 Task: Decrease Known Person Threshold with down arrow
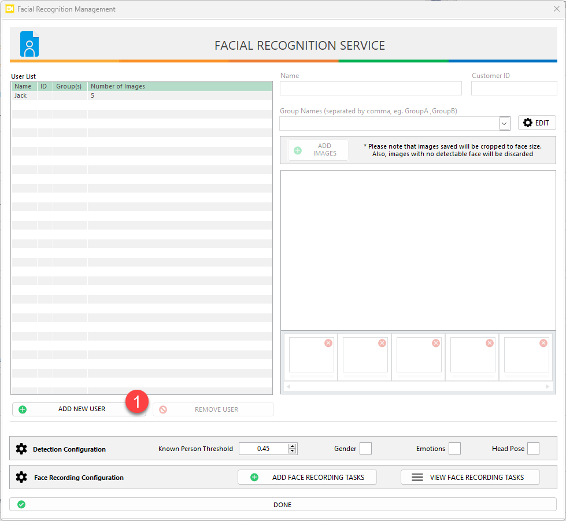click(293, 452)
